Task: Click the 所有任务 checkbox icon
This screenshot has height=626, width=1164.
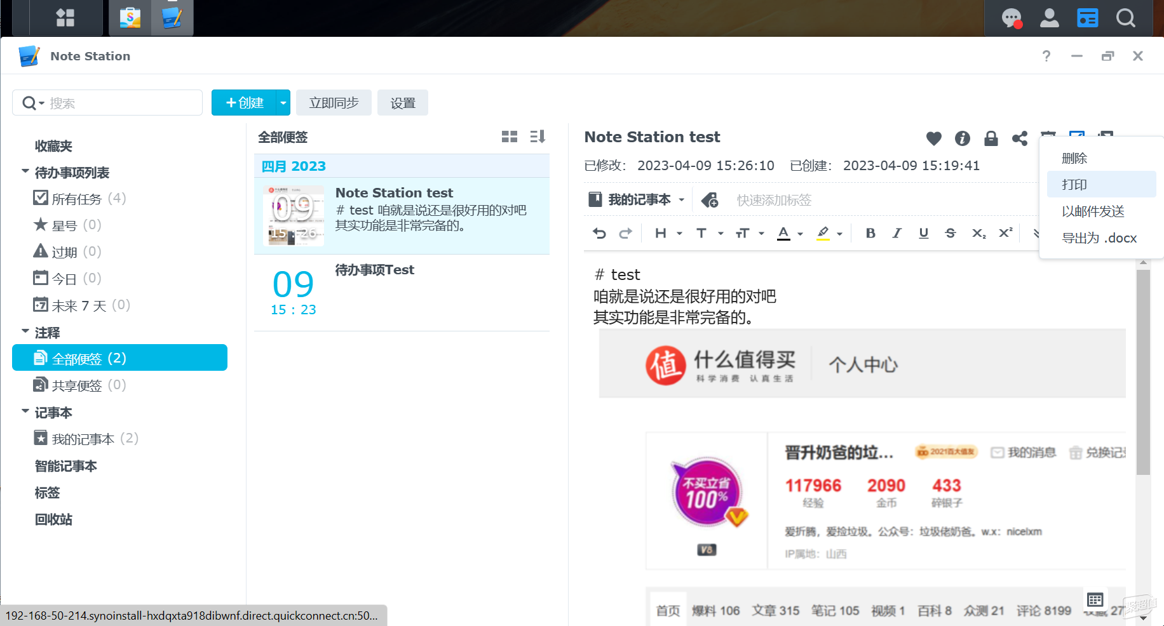Action: click(x=41, y=197)
